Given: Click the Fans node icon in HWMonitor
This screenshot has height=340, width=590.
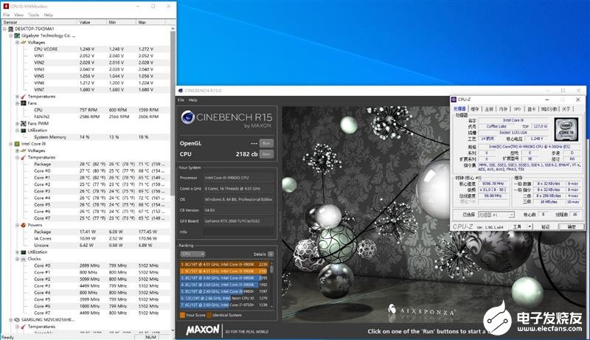Looking at the screenshot, I should click(24, 103).
